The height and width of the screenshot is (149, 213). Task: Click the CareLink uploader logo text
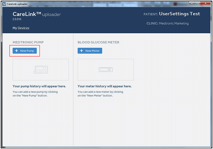[37, 14]
